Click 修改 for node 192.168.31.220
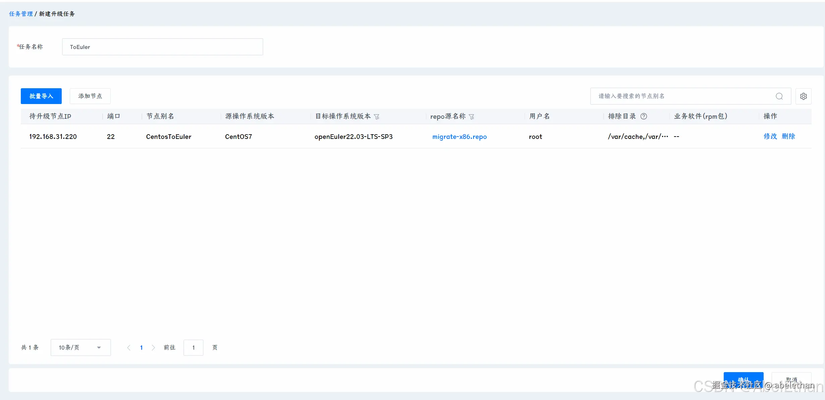The image size is (825, 400). (770, 136)
